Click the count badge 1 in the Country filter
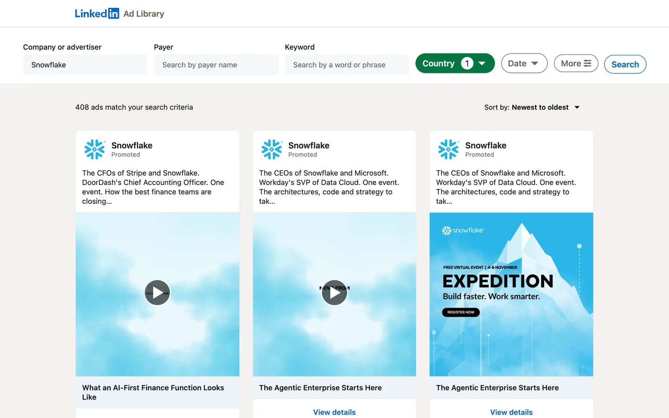 click(467, 63)
